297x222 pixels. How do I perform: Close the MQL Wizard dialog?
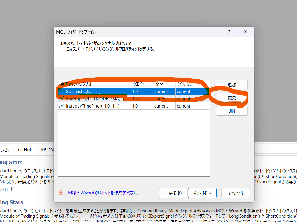[x=246, y=32]
